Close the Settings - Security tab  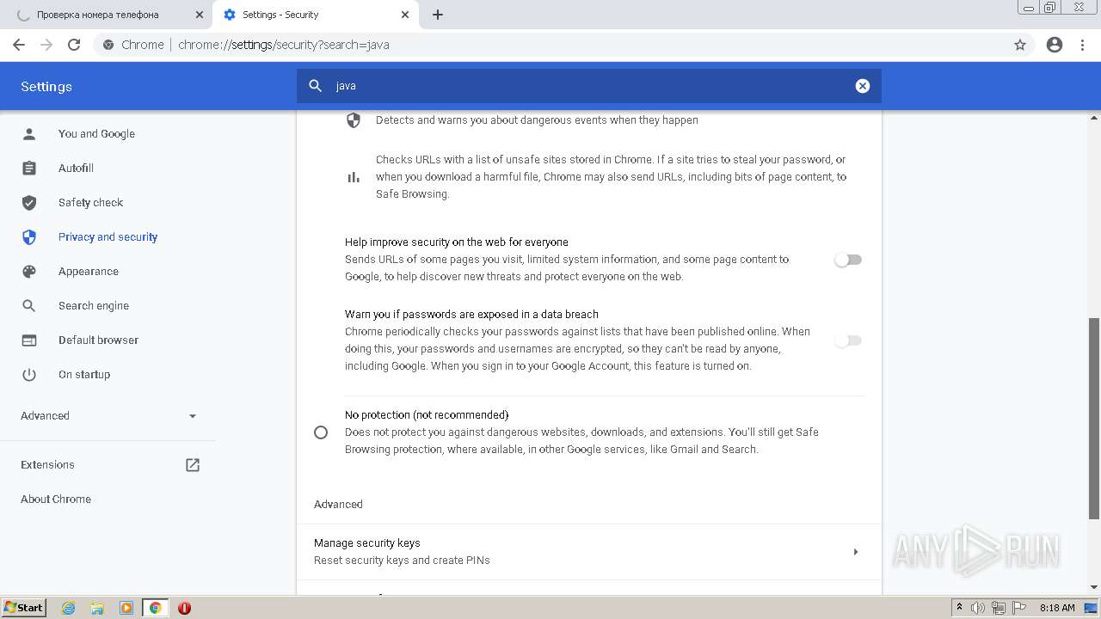point(405,15)
